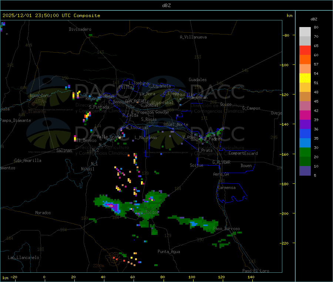Click the S_Pintada map label
The image size is (333, 282).
99,107
